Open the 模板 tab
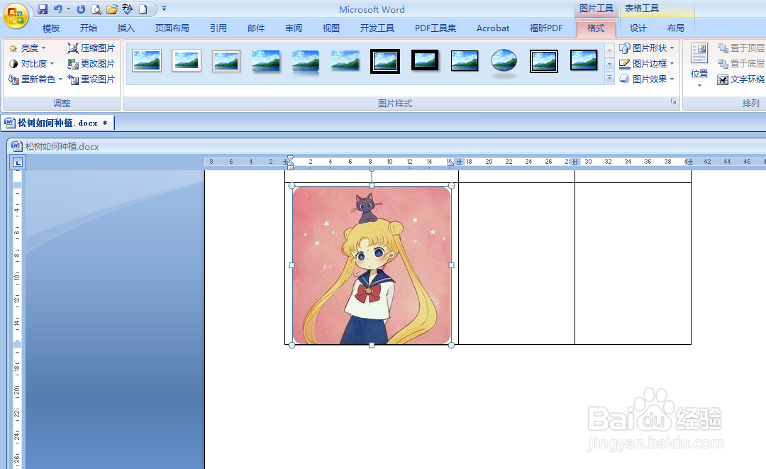 pyautogui.click(x=51, y=28)
